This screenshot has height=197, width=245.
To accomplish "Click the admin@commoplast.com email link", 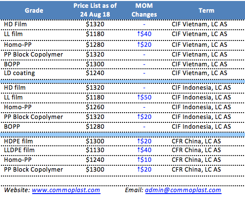I will pyautogui.click(x=183, y=190).
